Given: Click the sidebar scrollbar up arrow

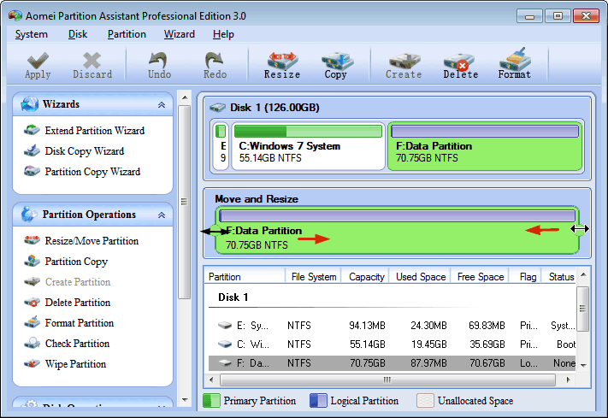Looking at the screenshot, I should tap(185, 97).
